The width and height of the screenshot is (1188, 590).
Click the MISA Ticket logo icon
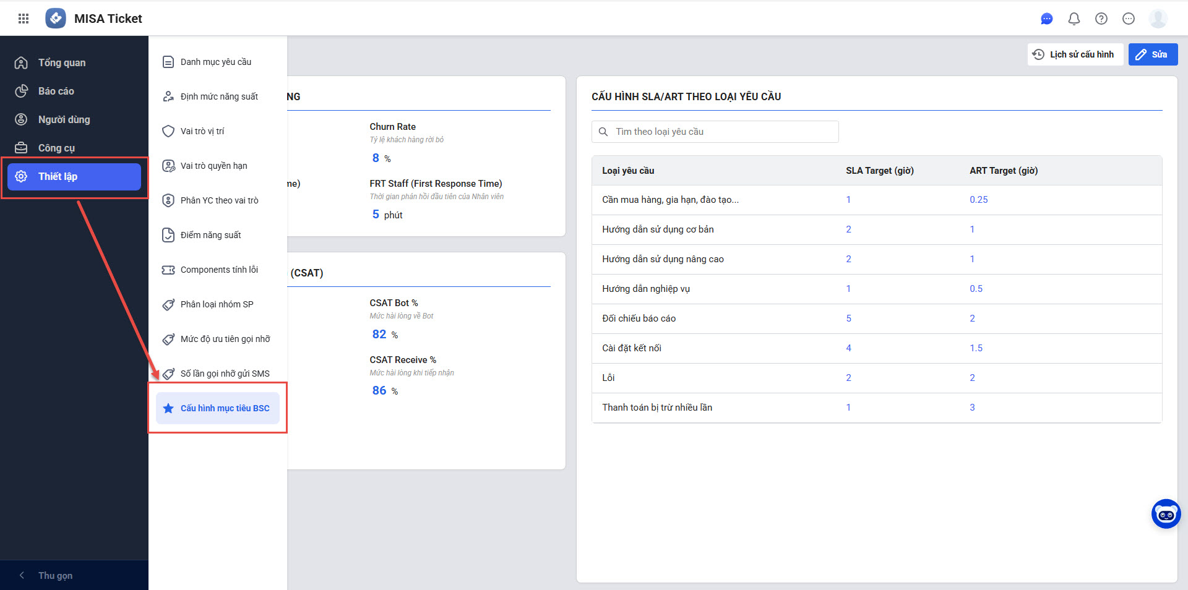[x=56, y=19]
